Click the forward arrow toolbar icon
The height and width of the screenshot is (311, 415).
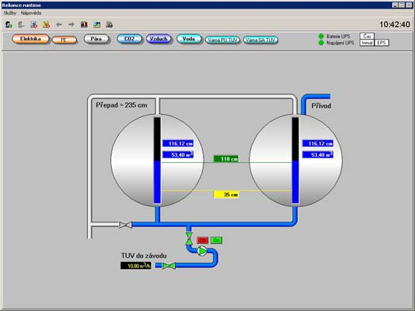pyautogui.click(x=71, y=25)
